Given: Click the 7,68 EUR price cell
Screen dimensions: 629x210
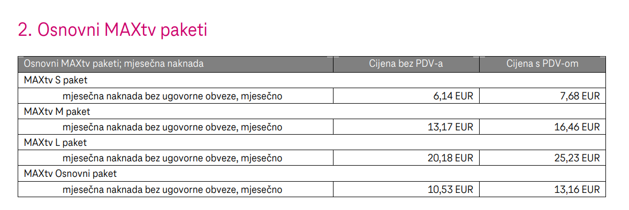Looking at the screenshot, I should pos(542,96).
